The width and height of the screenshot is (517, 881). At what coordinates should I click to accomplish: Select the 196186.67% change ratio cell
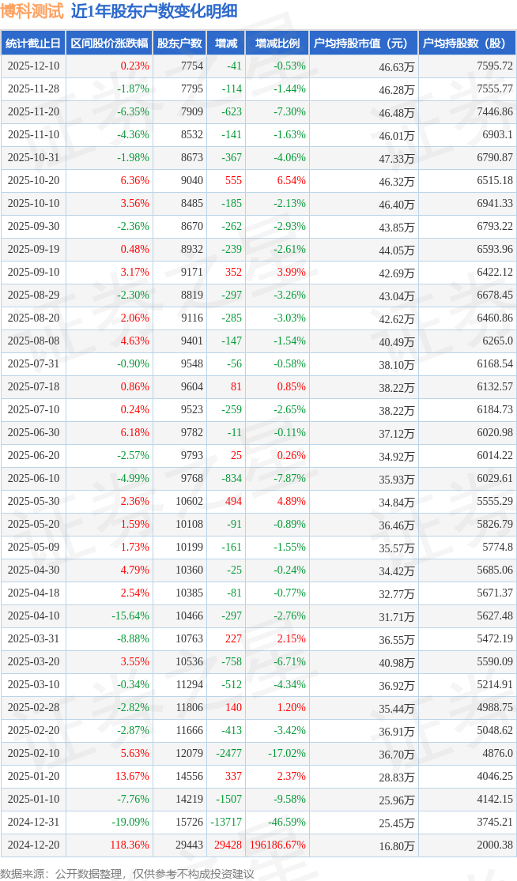(277, 845)
